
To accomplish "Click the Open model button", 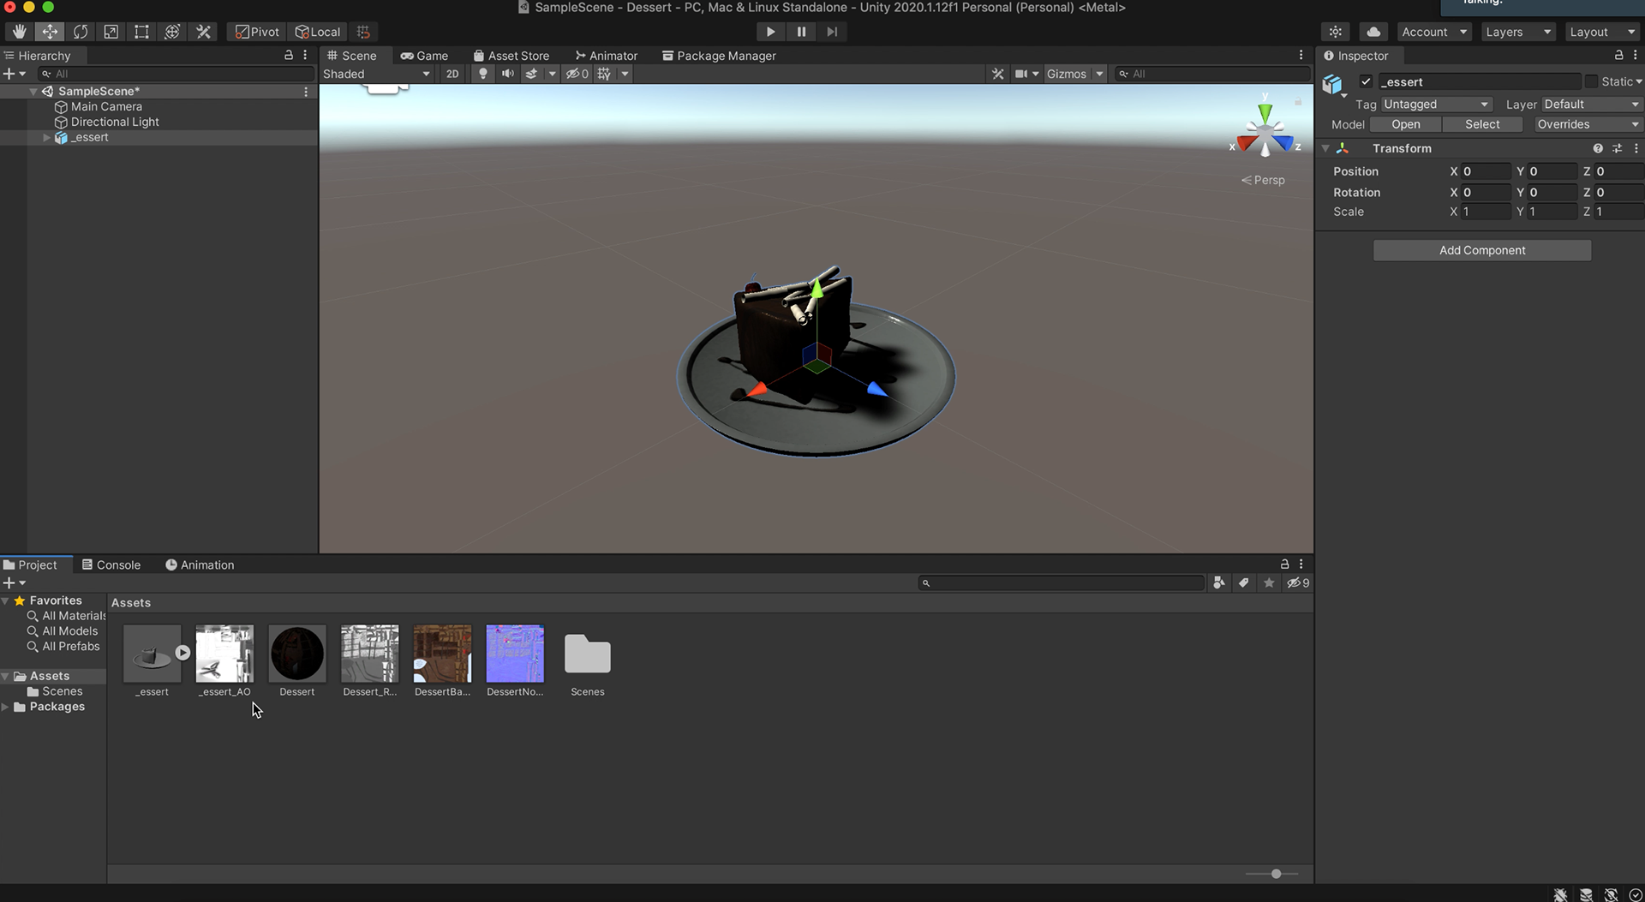I will (1406, 124).
